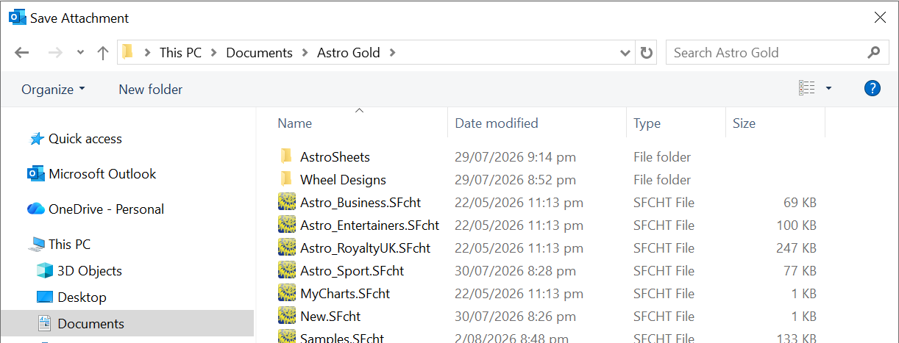Select file name Astro_Entertainers.SFcht
Screen dimensions: 899x343
pos(369,225)
